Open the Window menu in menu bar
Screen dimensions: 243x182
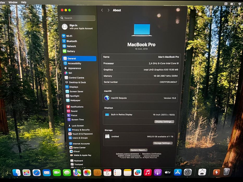[x=13, y=2]
